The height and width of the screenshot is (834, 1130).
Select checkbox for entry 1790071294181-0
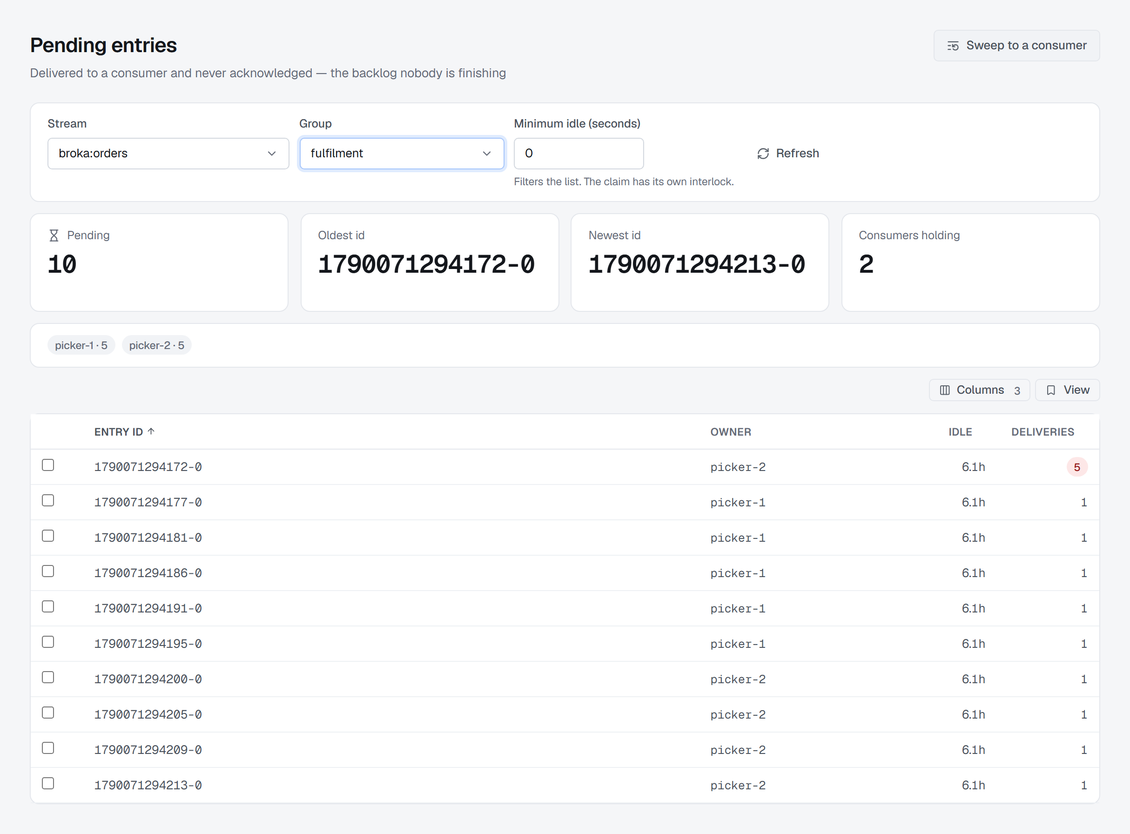(48, 536)
